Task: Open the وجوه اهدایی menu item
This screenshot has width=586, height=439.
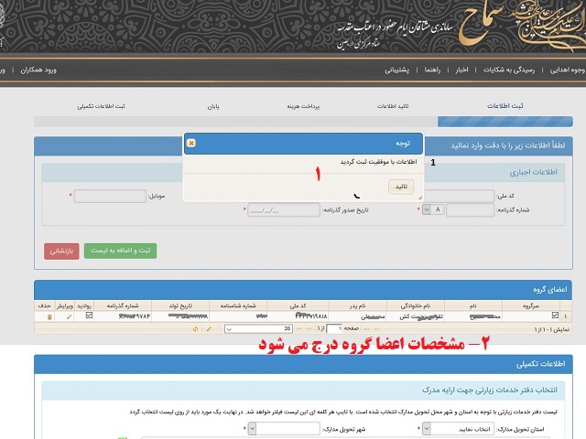Action: pos(568,70)
